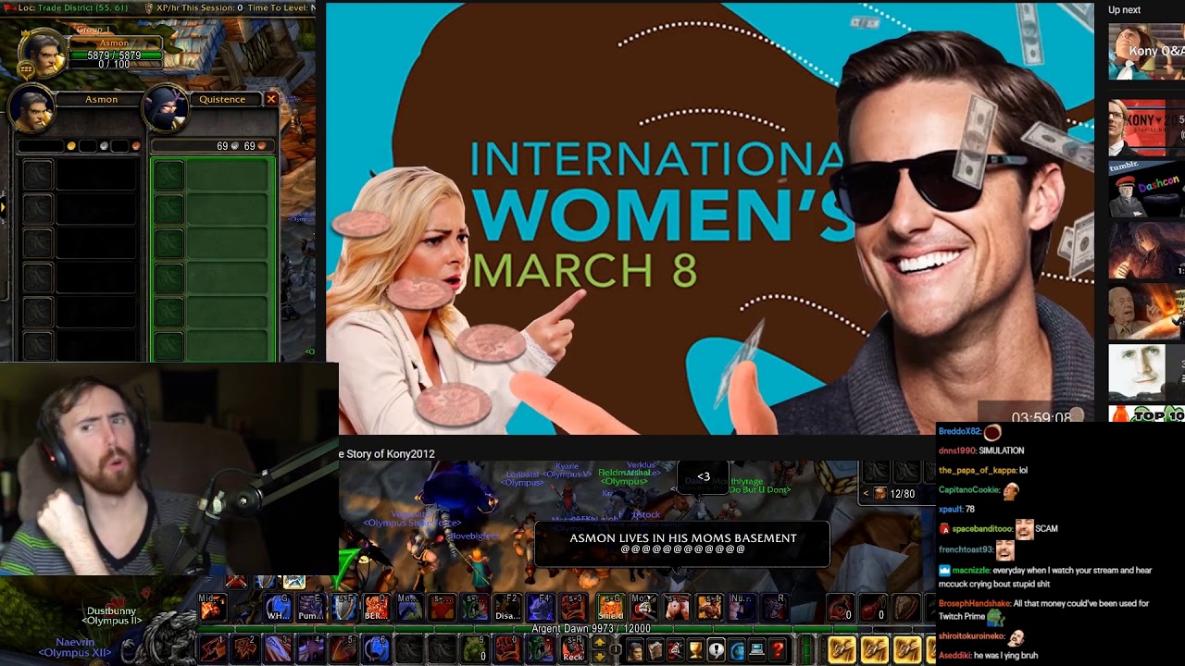1185x666 pixels.
Task: Click username spacebanditooo in chat
Action: [x=981, y=528]
